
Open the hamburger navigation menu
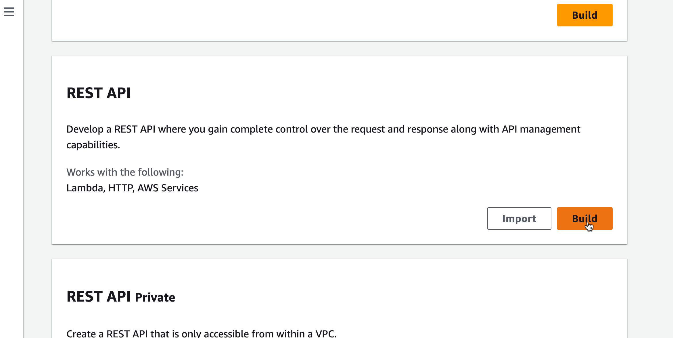click(9, 12)
